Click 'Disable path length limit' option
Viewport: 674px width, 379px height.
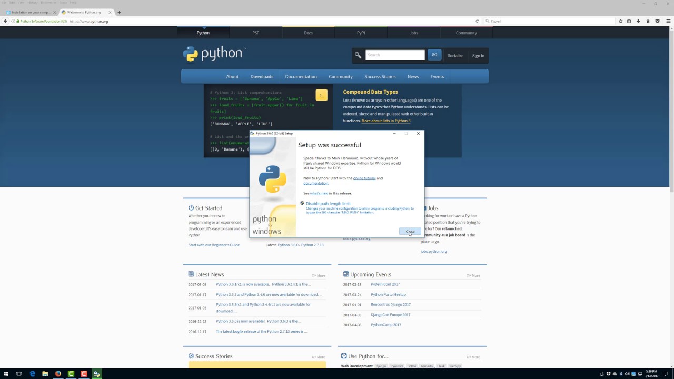pyautogui.click(x=328, y=203)
